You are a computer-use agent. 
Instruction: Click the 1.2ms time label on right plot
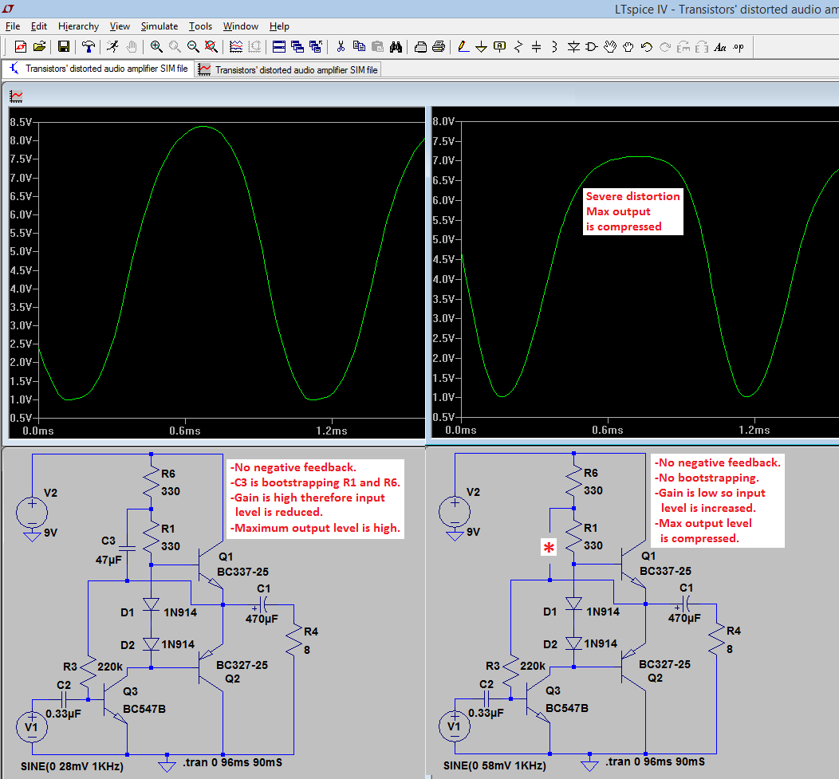(x=754, y=430)
